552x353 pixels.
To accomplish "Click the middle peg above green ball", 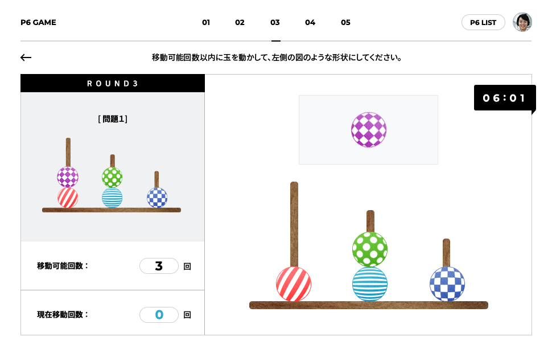I will 370,221.
